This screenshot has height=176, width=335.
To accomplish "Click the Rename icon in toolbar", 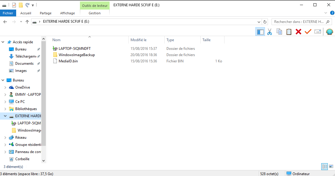I will click(318, 32).
